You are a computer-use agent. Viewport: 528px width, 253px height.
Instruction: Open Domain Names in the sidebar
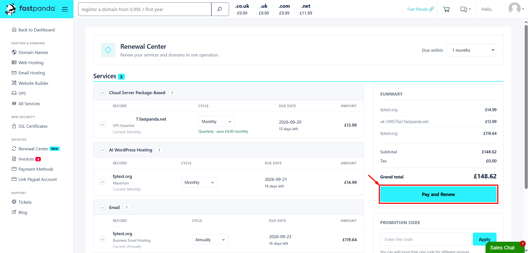[33, 52]
